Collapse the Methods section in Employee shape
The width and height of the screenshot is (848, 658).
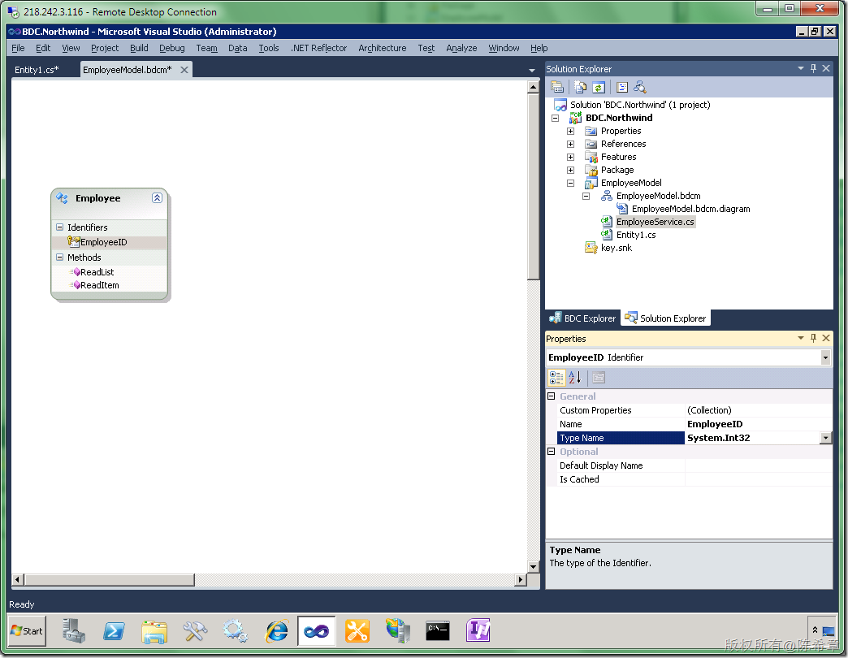[x=59, y=258]
